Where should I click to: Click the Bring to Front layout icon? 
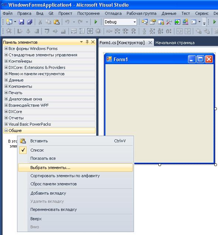(198, 31)
